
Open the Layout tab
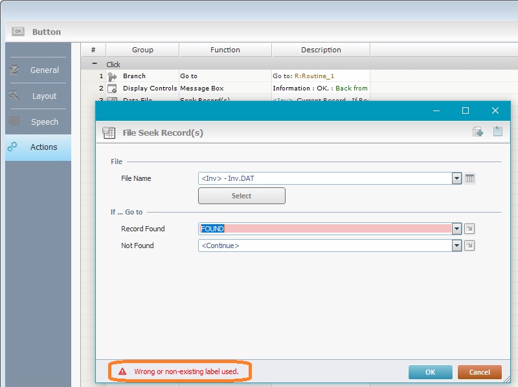coord(38,96)
